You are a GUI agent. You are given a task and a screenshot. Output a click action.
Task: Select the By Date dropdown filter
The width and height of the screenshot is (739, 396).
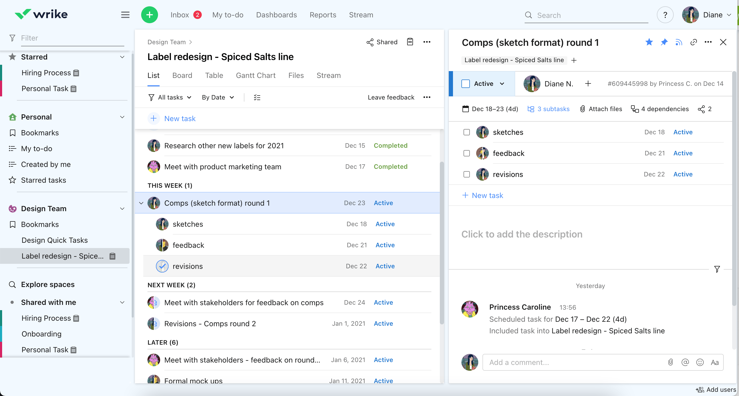tap(217, 97)
